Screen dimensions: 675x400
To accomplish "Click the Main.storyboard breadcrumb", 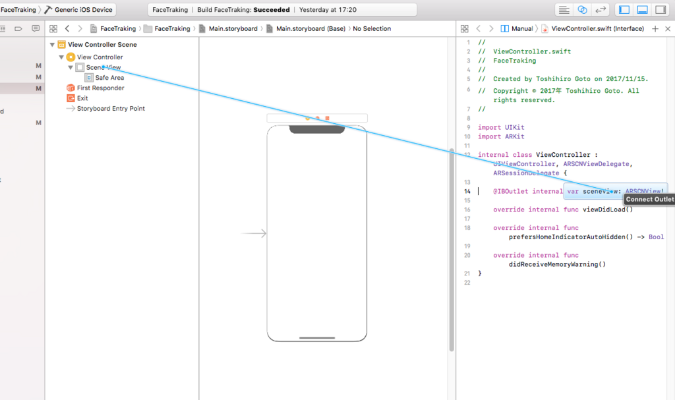I will [228, 28].
